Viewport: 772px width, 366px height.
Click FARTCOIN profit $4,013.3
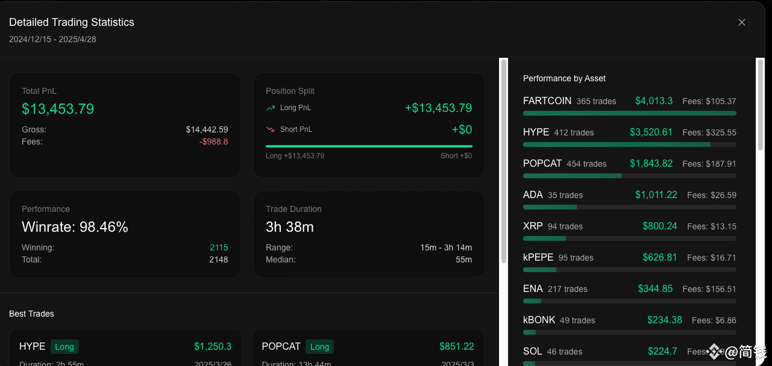[x=654, y=101]
